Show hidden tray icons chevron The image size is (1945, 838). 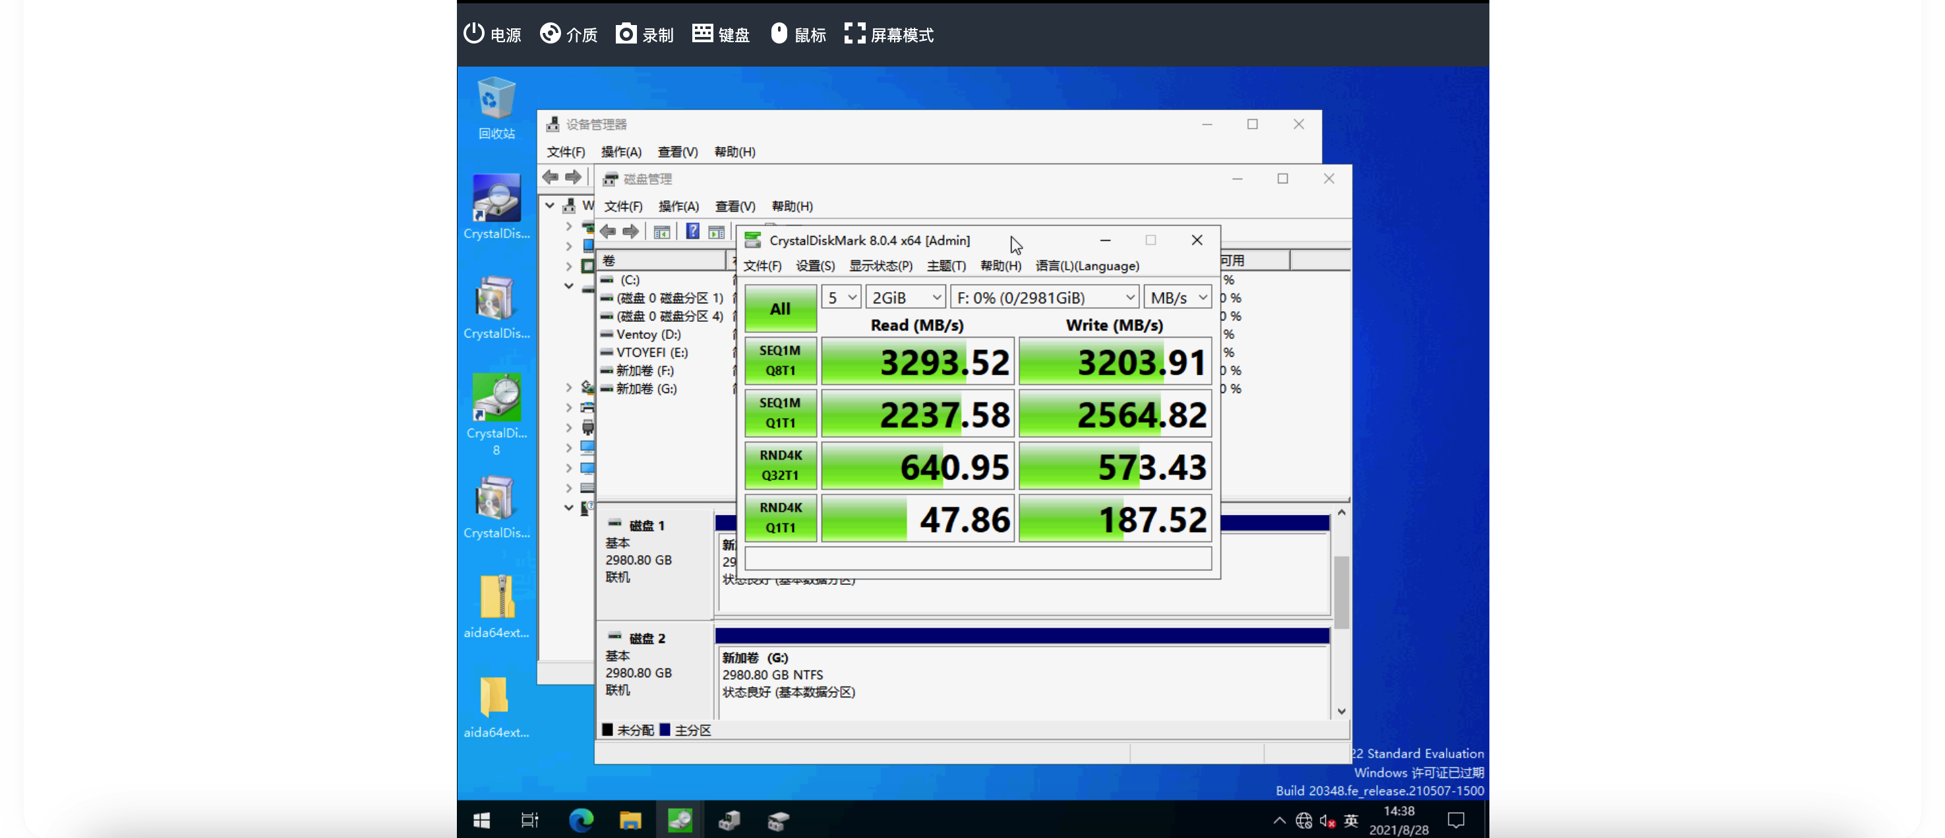(1279, 821)
